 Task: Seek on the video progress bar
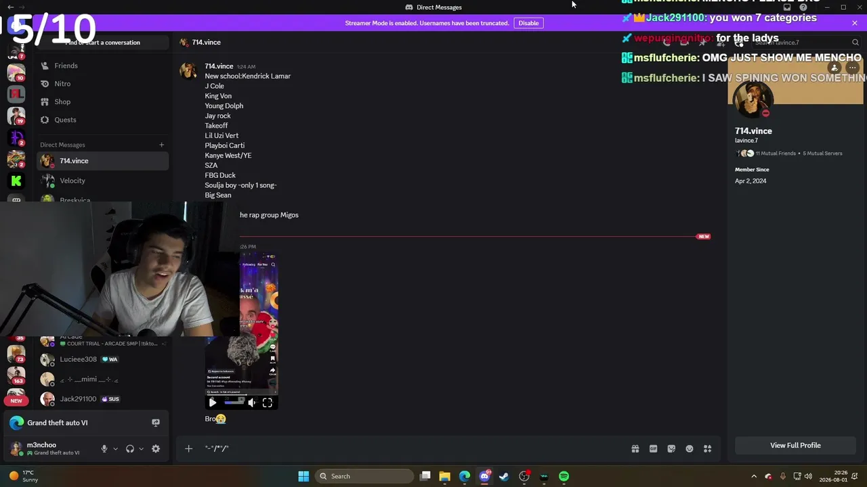coord(234,402)
